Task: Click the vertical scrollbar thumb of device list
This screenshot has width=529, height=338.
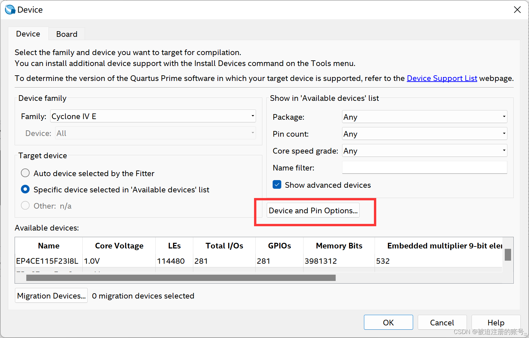Action: (x=508, y=255)
